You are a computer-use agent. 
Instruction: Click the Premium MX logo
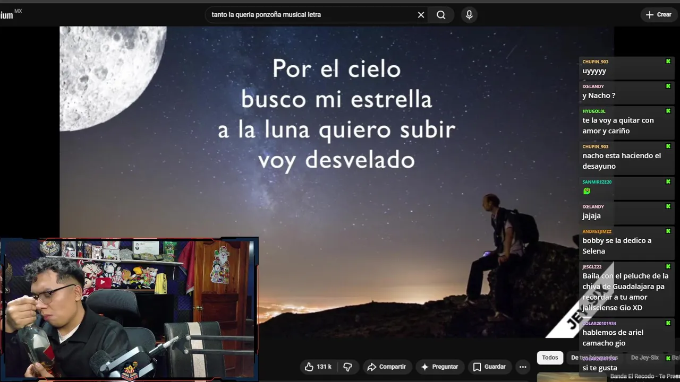click(11, 14)
